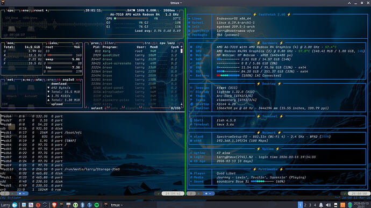Click the blue play-arrow launcher before Spotify
The width and height of the screenshot is (371, 208).
(x=89, y=205)
